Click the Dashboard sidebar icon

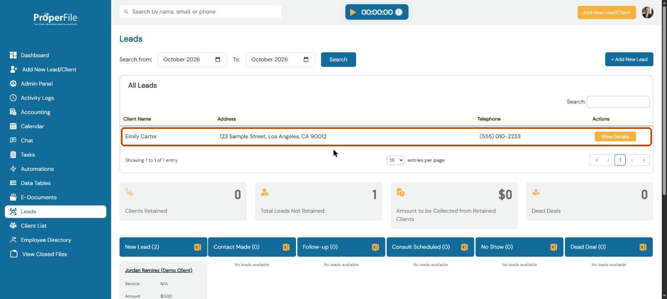coord(13,55)
